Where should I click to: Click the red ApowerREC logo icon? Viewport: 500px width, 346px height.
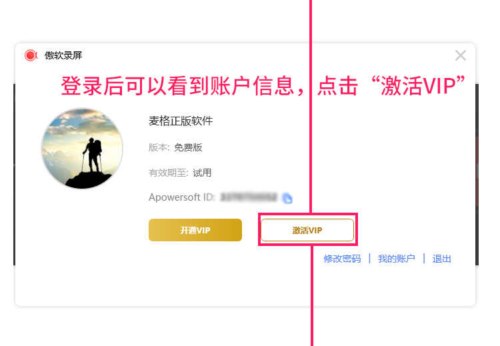(31, 55)
